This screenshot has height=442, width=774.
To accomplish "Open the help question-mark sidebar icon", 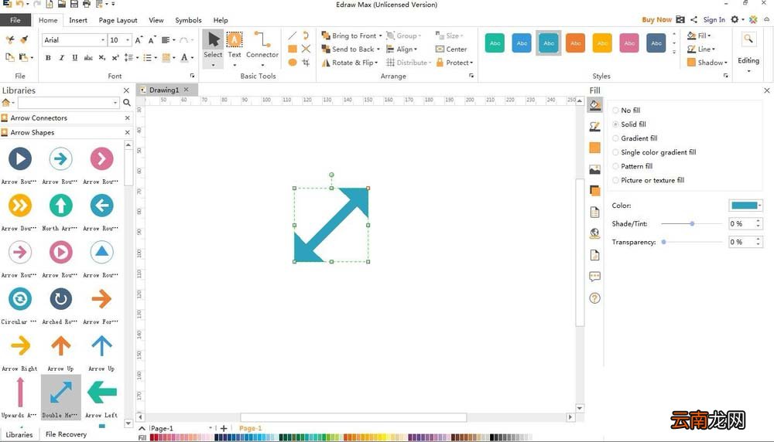I will point(594,298).
